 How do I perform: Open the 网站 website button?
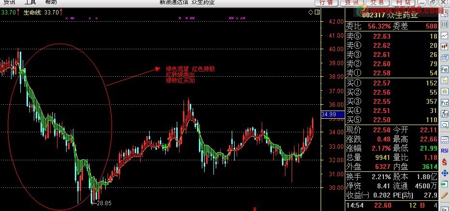coord(402,2)
